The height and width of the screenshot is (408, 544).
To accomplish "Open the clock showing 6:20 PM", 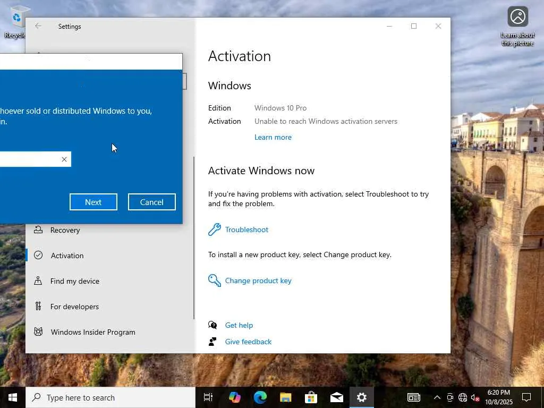I will point(498,397).
